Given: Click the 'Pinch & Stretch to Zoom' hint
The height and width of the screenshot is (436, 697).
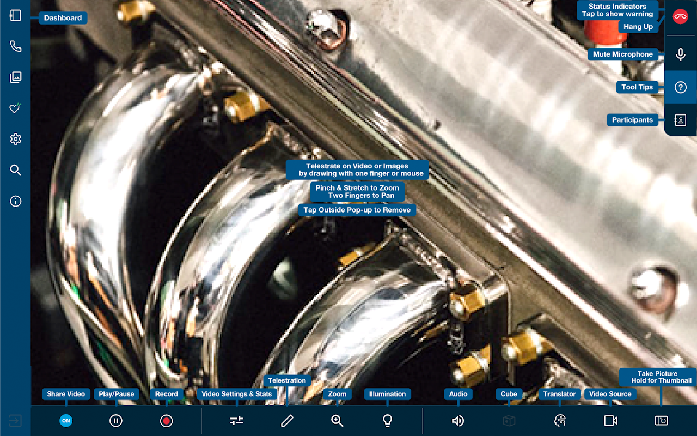Looking at the screenshot, I should pos(357,192).
